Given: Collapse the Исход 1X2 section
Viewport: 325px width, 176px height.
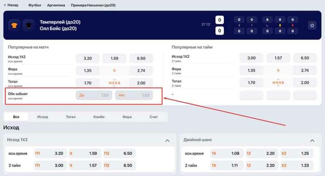Looking at the screenshot, I should tap(167, 140).
